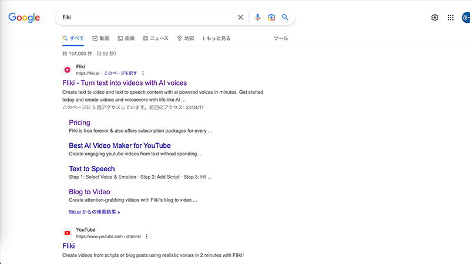Open 'Fliki - Turn text into videos' result
The height and width of the screenshot is (264, 470).
(125, 83)
